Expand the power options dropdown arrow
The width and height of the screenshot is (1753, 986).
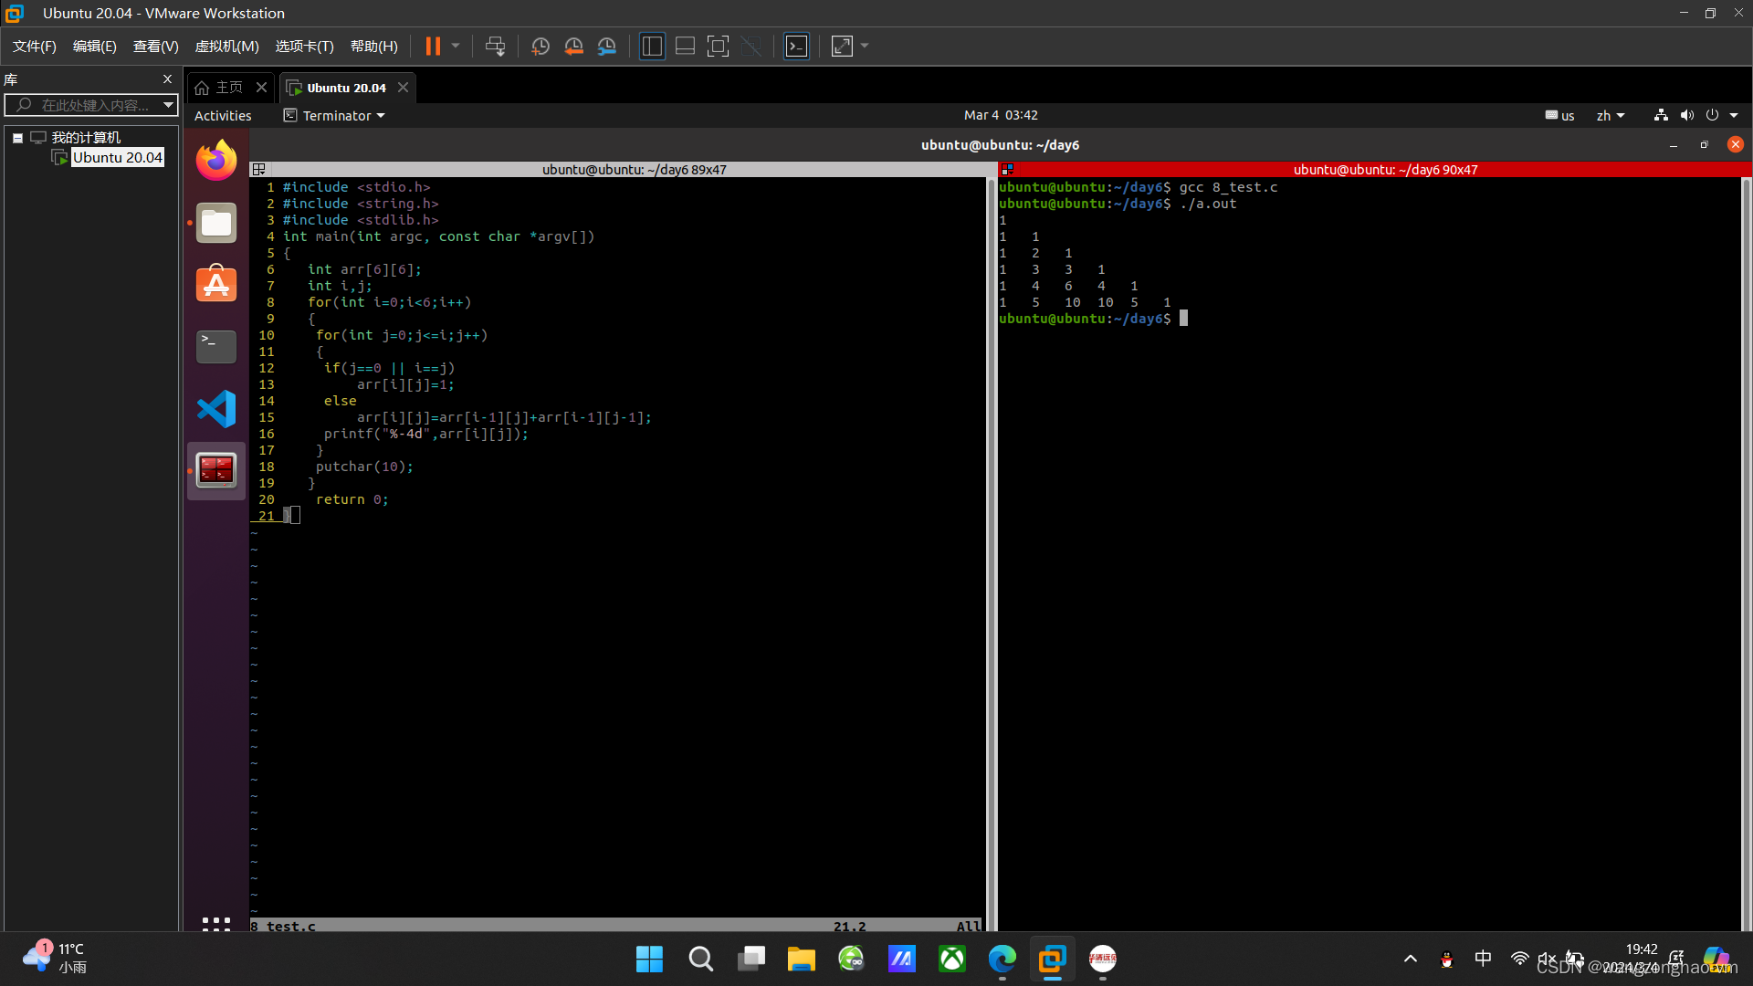pyautogui.click(x=456, y=46)
